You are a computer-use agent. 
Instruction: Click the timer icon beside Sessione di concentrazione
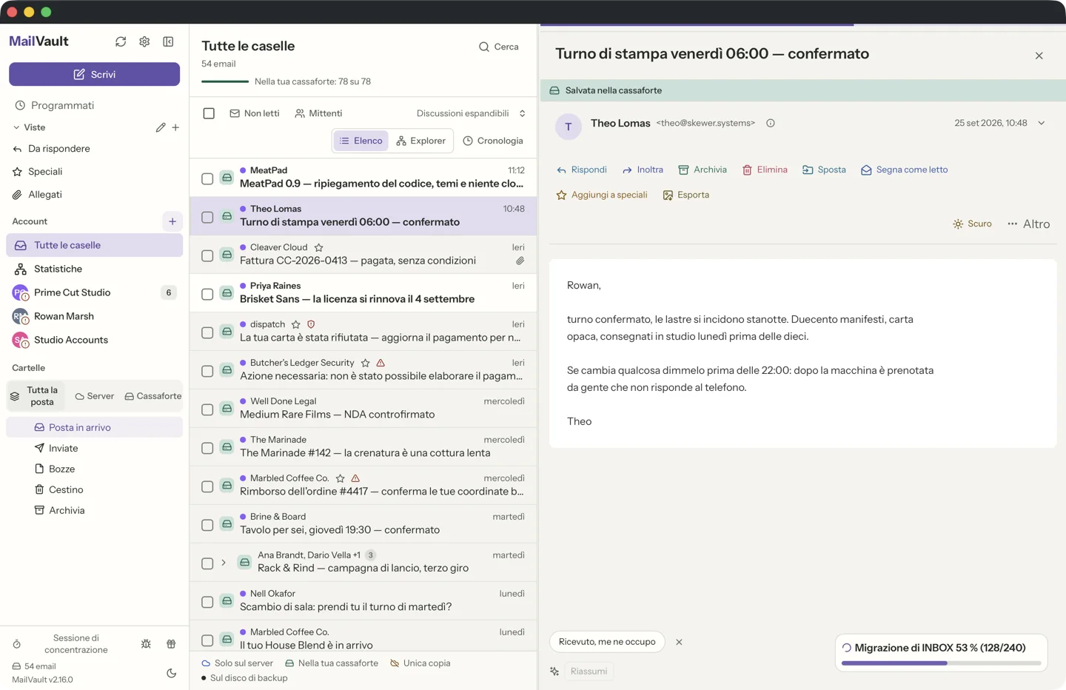[x=17, y=644]
